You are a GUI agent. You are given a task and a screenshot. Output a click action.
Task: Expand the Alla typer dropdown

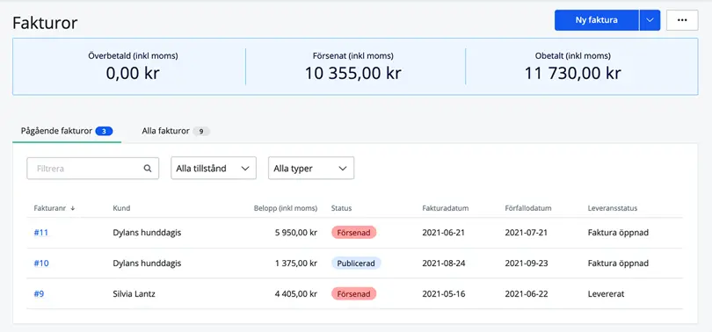[311, 169]
